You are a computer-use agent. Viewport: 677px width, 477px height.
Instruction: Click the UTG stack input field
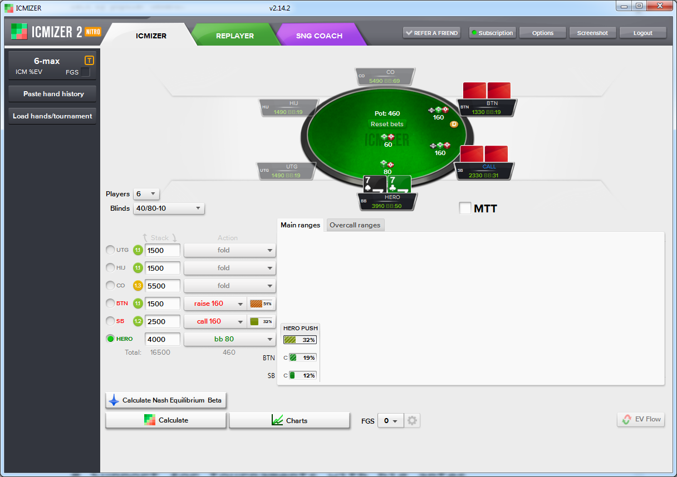[163, 250]
